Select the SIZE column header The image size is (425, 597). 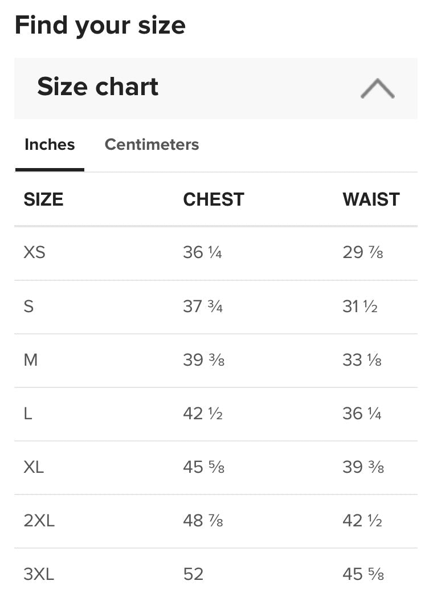click(x=43, y=199)
